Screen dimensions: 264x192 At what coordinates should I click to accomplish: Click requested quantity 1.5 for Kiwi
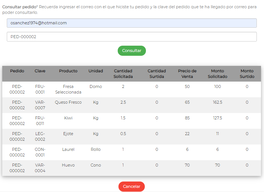123,118
